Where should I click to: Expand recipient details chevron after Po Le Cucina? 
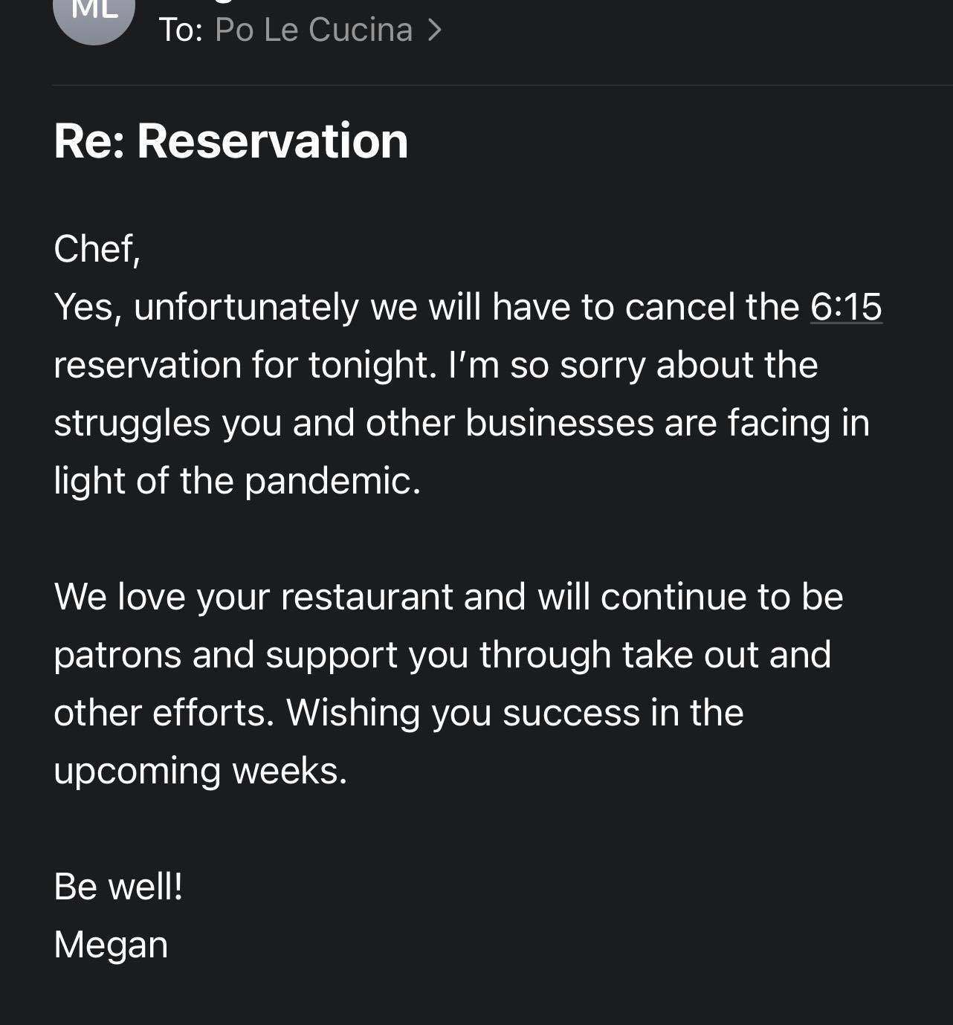click(435, 30)
